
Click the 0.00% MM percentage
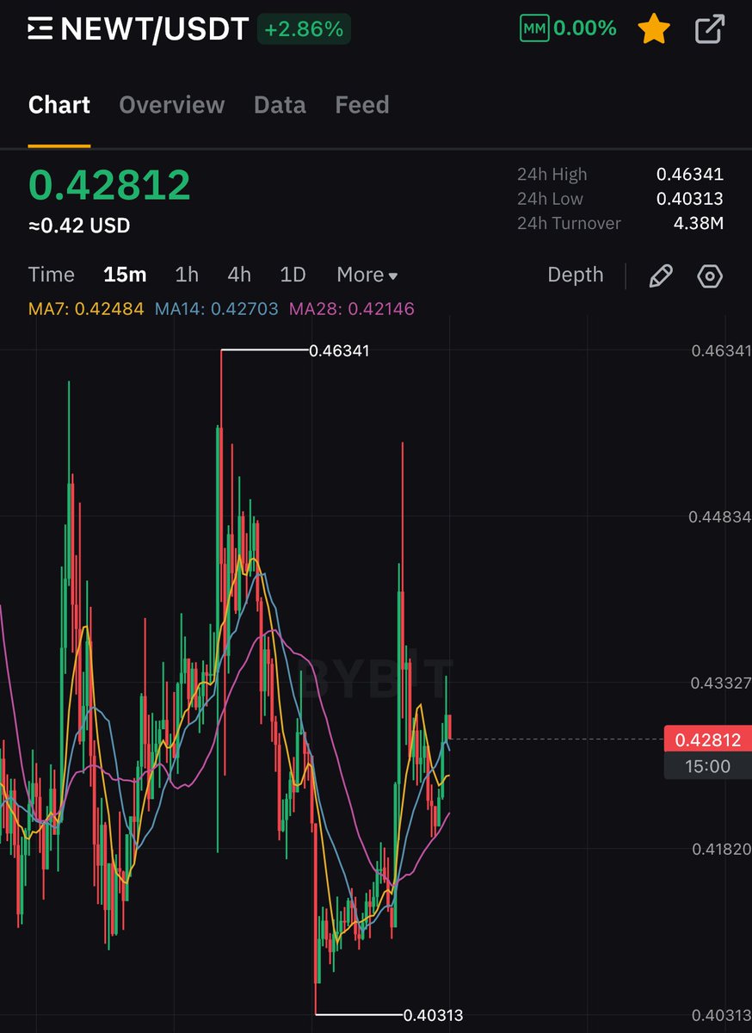pos(585,28)
